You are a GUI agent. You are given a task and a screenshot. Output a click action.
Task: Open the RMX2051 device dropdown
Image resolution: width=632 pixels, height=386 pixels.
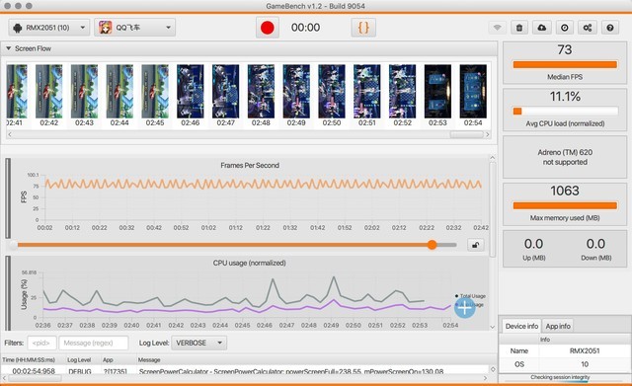tap(48, 28)
